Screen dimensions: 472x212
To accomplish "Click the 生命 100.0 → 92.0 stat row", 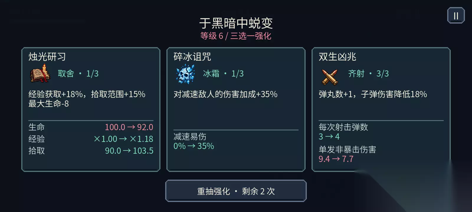I will 91,127.
